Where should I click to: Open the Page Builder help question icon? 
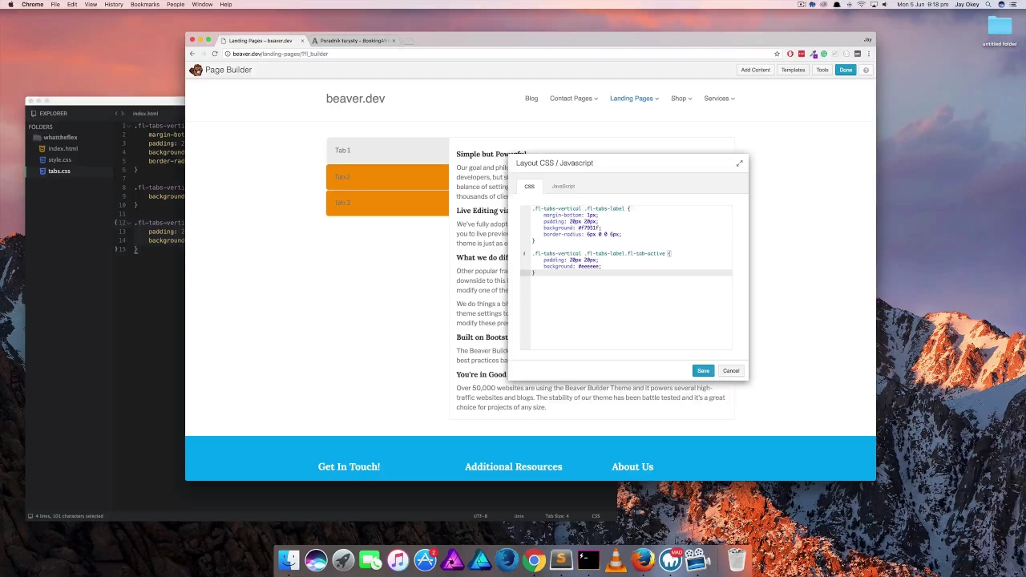tap(866, 70)
